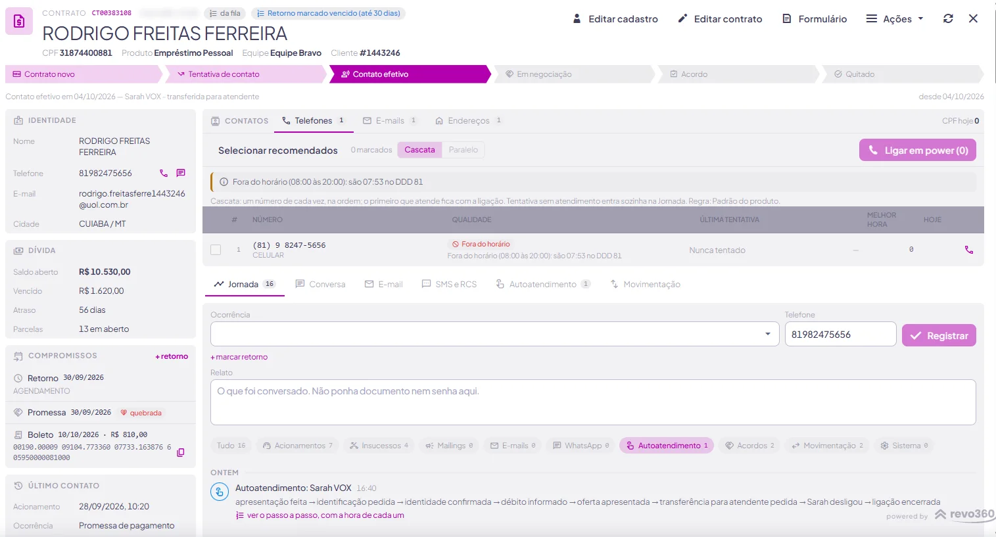Select Cascata dialing mode

click(x=419, y=150)
